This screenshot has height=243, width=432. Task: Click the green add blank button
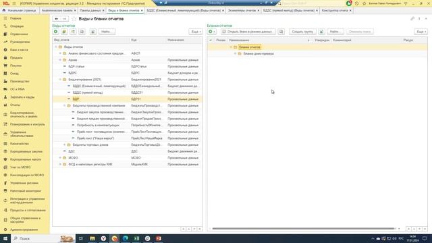point(211,32)
